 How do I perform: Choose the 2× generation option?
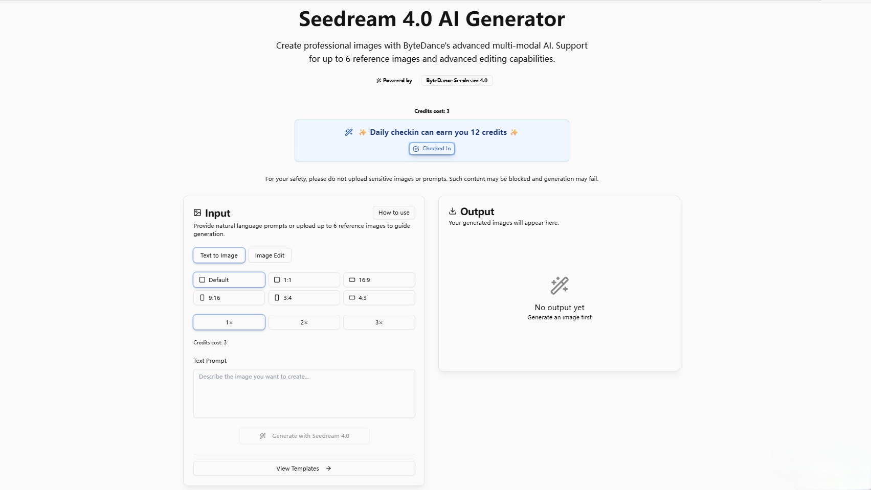(304, 322)
